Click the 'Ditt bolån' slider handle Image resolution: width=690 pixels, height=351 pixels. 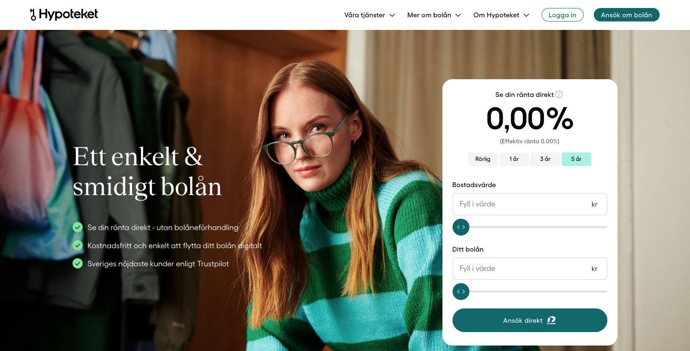461,292
